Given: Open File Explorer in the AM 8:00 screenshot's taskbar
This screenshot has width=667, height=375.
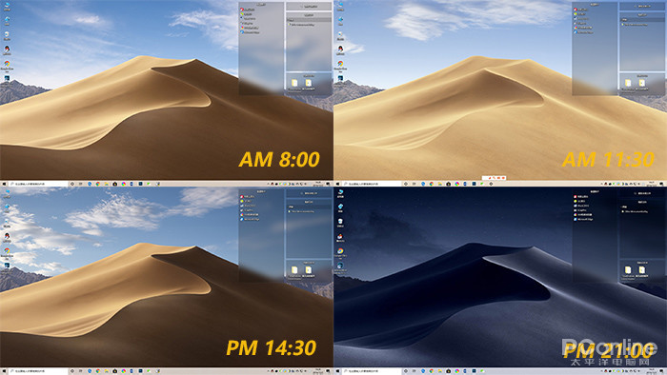Looking at the screenshot, I should pos(107,184).
